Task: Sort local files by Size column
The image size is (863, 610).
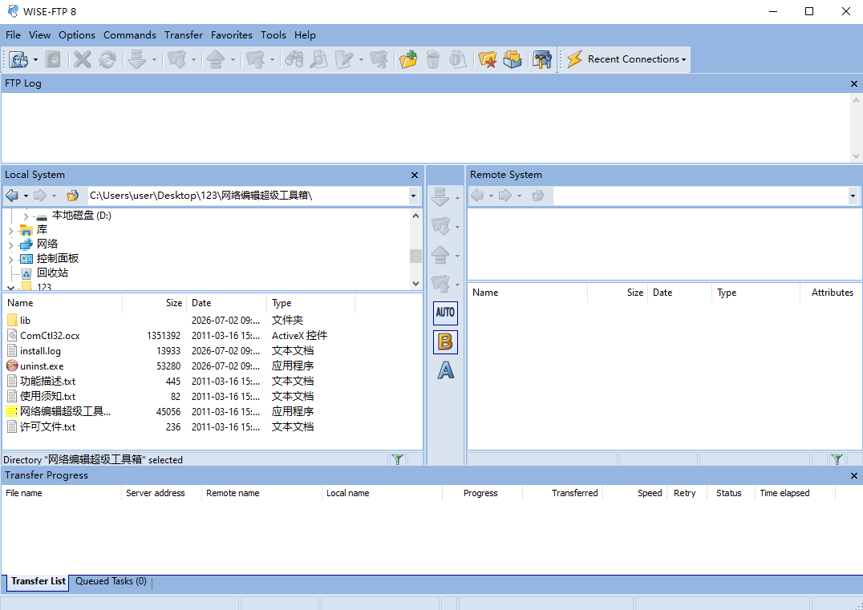Action: tap(155, 303)
